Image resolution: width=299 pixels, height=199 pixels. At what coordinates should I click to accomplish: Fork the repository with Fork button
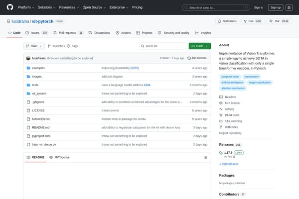click(252, 21)
